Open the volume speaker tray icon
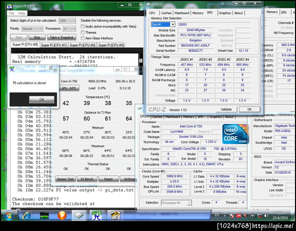The image size is (296, 231). pos(266,216)
